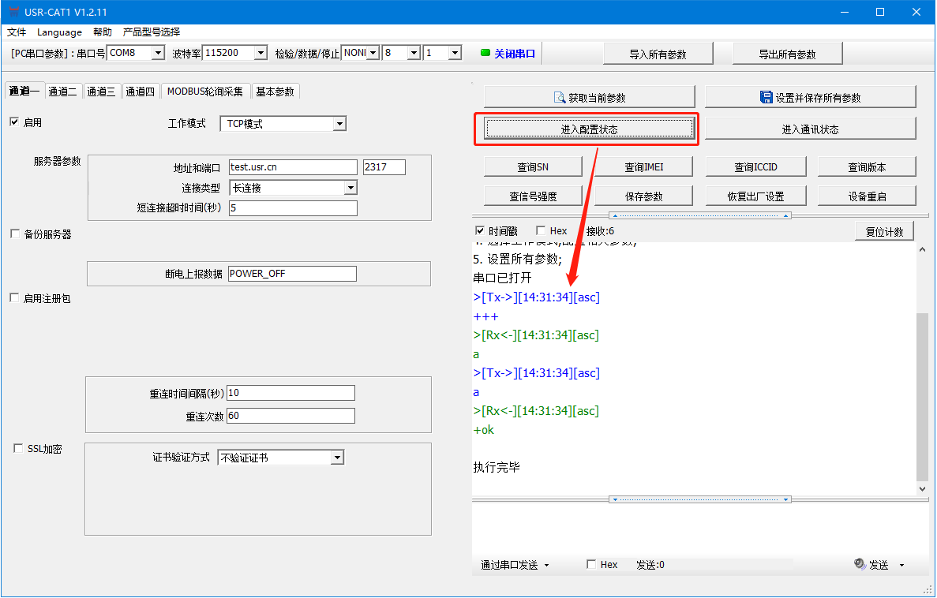
Task: Click the server address field test.usr.cn
Action: click(x=293, y=166)
